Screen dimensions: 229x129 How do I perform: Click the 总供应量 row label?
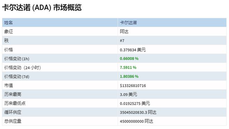tap(13, 121)
